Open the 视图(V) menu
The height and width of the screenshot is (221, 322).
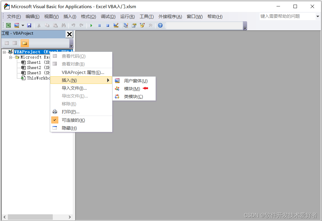pos(51,17)
